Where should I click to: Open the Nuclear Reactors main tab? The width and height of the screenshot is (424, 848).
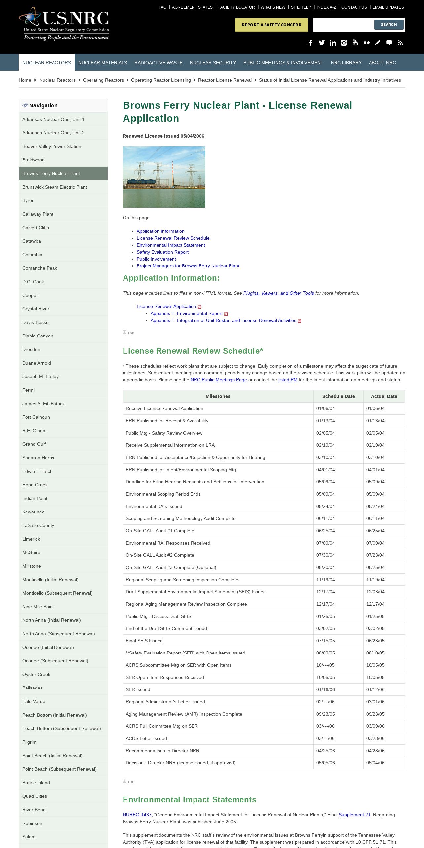tap(47, 63)
